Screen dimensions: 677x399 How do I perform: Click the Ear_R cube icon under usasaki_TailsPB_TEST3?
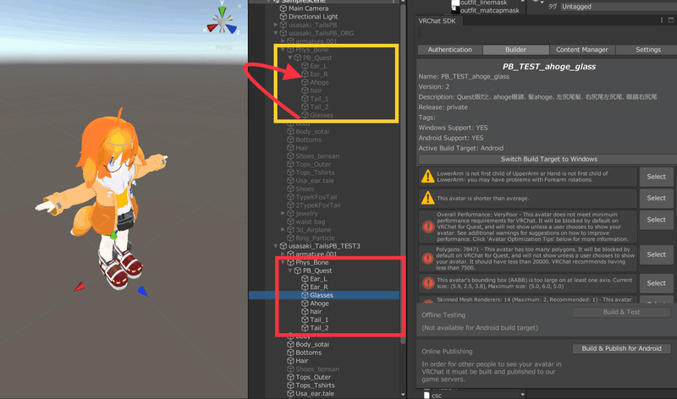click(305, 287)
